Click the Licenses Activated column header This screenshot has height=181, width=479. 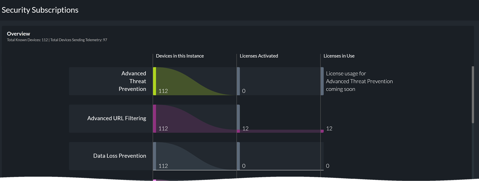pos(259,56)
